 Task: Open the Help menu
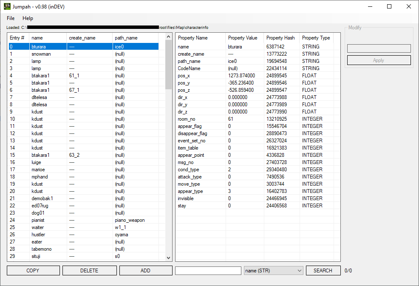28,18
